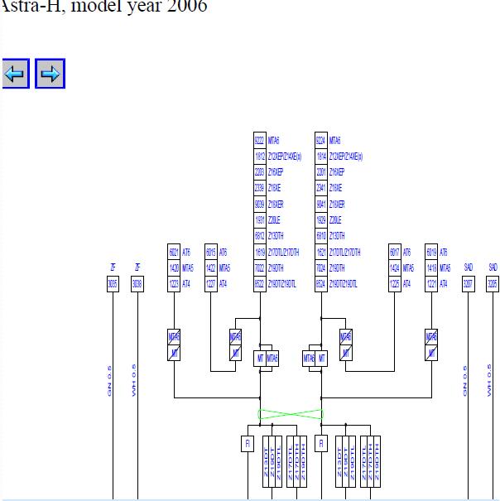Open connector reference 9224 MTA6
Screen dimensions: 500x501
click(320, 140)
